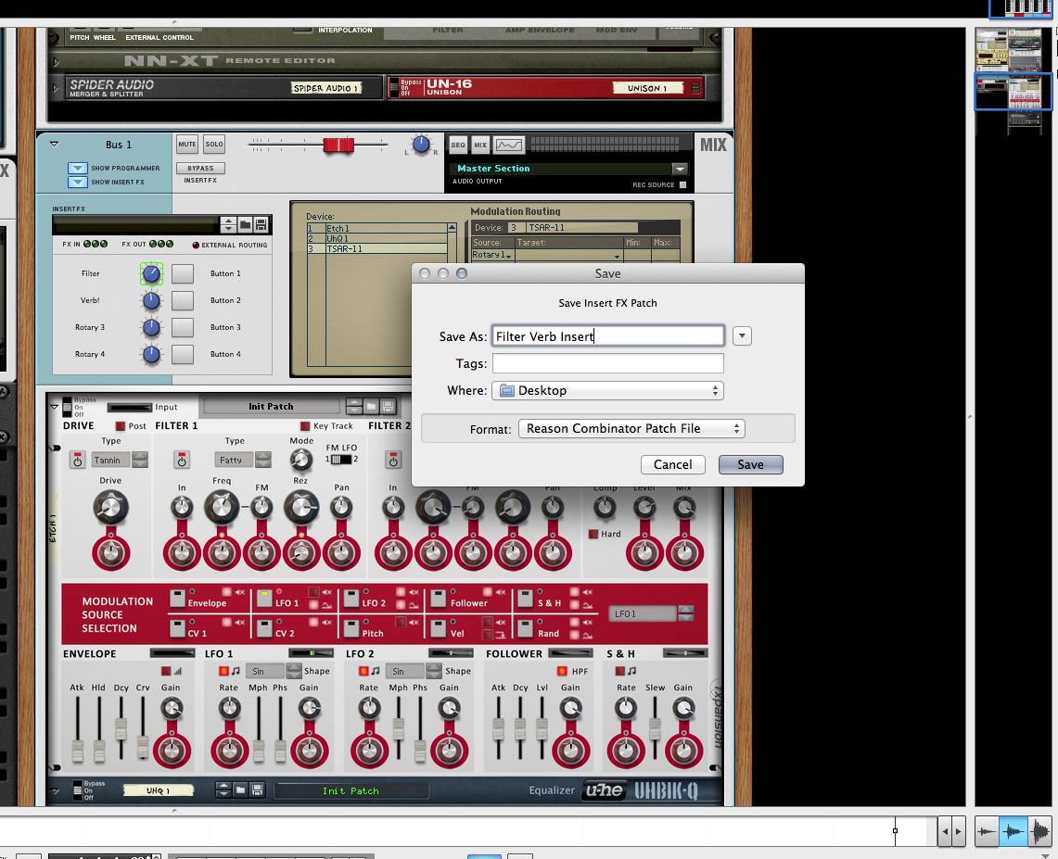This screenshot has height=859, width=1058.
Task: Click the smallest waveform zoom icon
Action: coord(988,831)
